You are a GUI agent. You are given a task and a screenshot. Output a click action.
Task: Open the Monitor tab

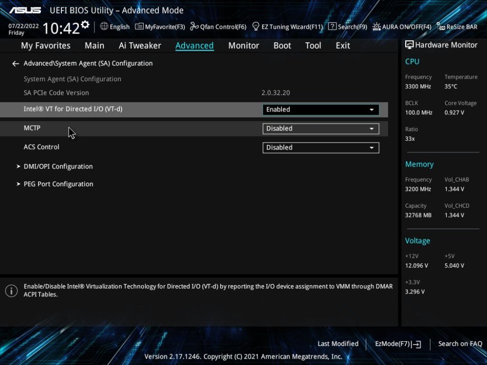pos(243,46)
